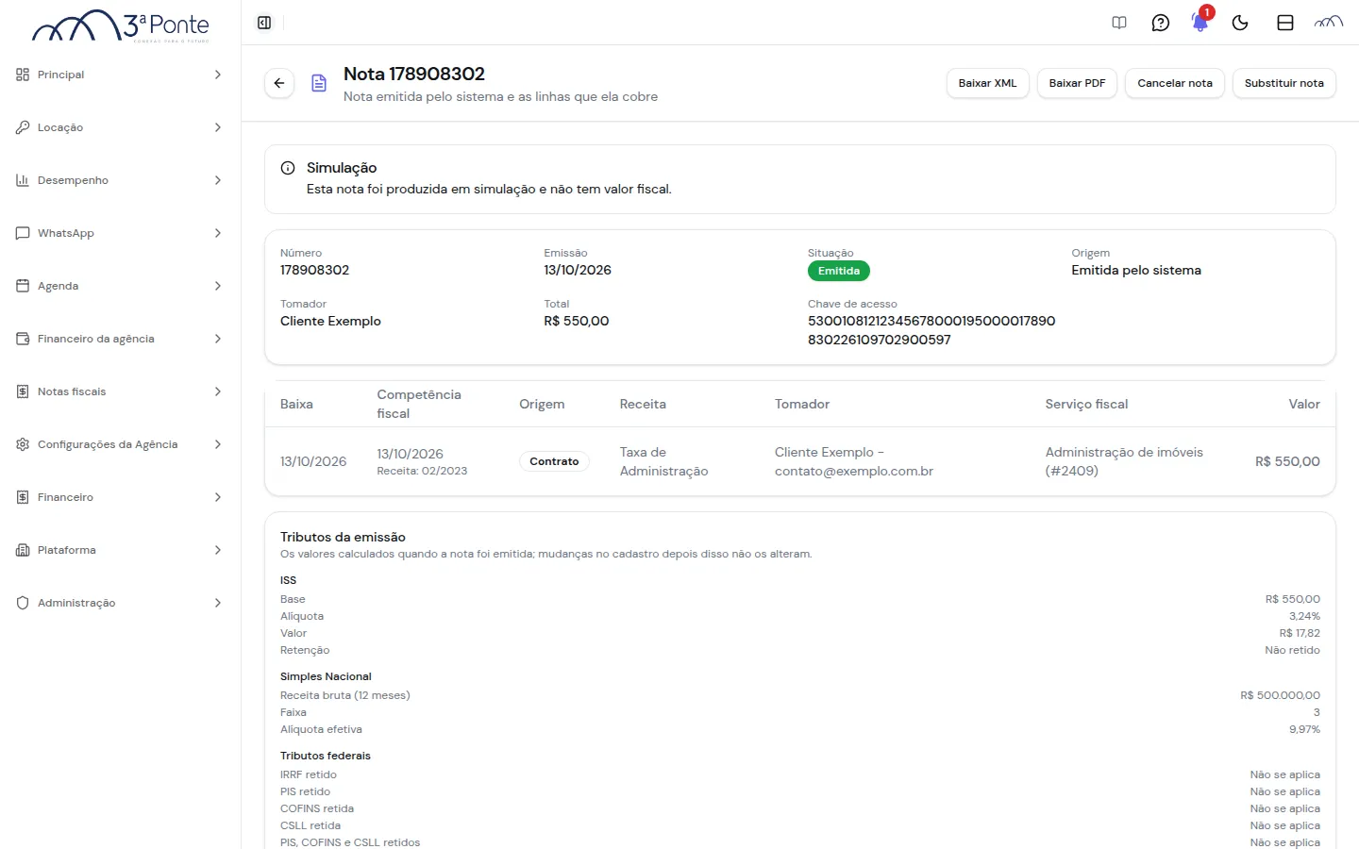Screen dimensions: 1359x849
Task: Click the Configurações da Agência gear icon
Action: 23,444
